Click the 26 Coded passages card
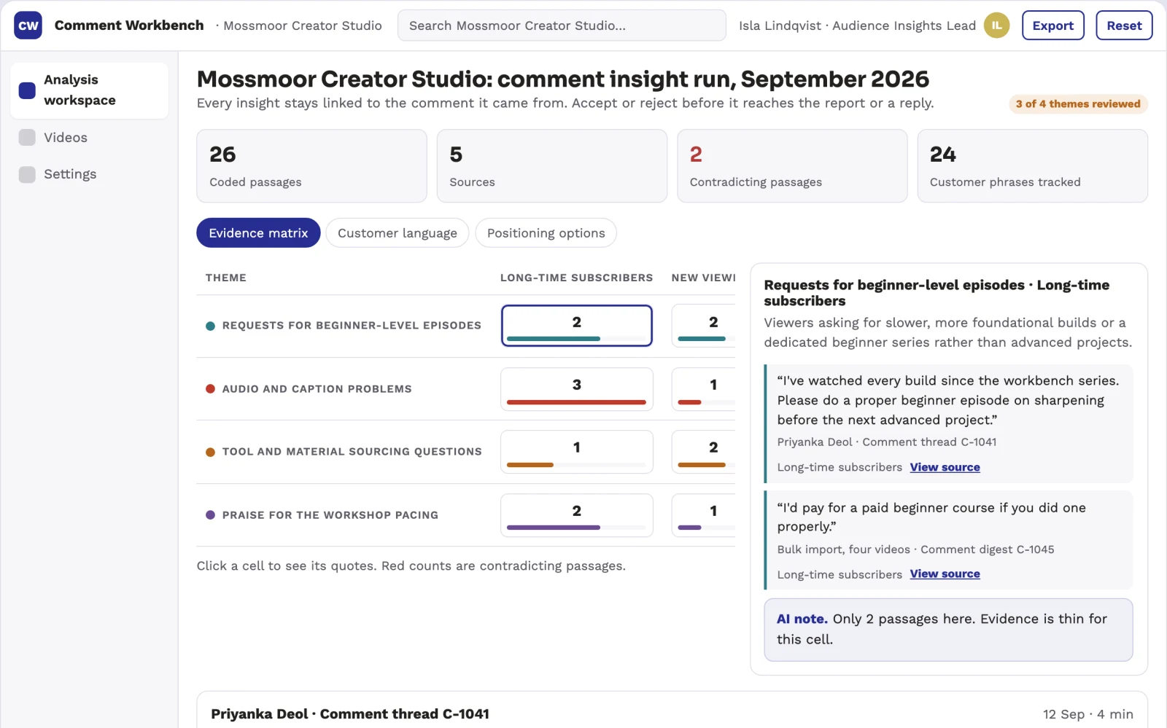 click(311, 166)
